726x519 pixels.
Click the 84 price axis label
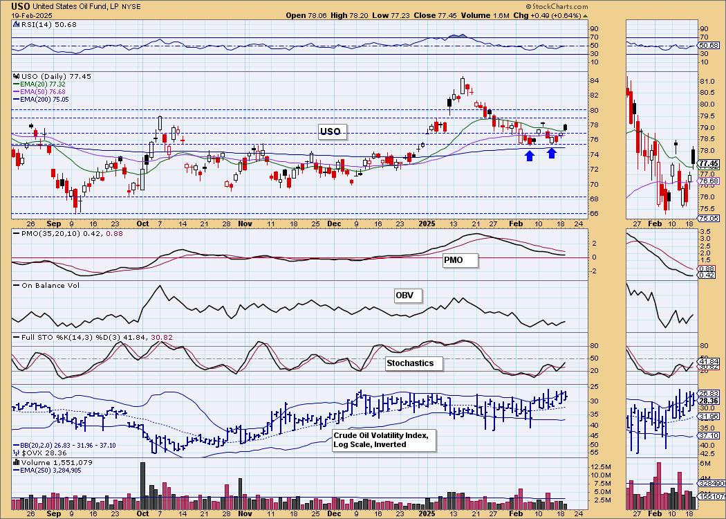point(595,81)
